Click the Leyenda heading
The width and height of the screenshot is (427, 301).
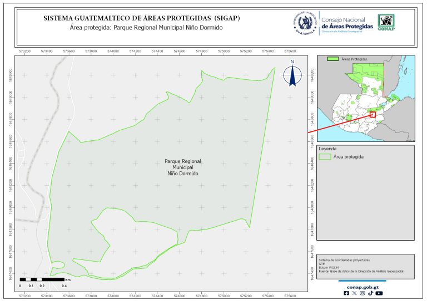(328, 149)
